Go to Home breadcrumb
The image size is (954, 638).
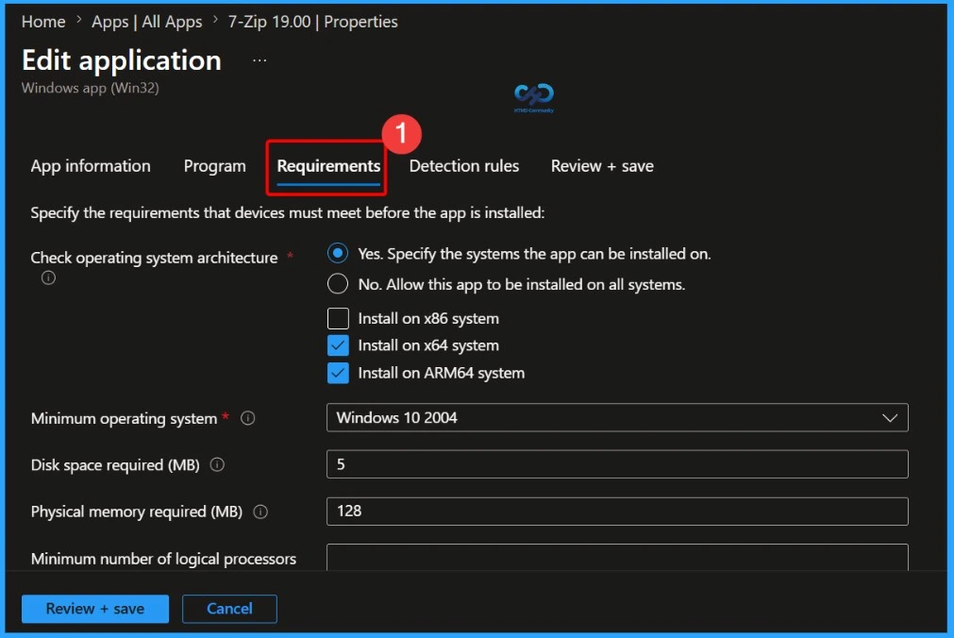(x=43, y=22)
